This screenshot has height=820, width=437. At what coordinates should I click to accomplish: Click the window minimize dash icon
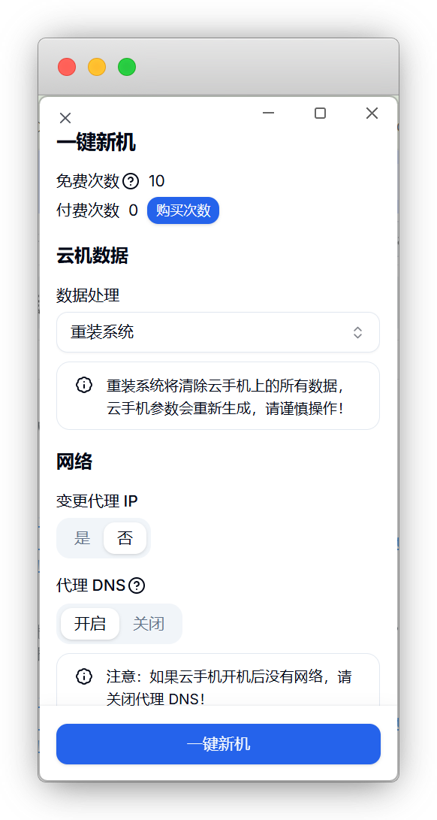point(269,113)
